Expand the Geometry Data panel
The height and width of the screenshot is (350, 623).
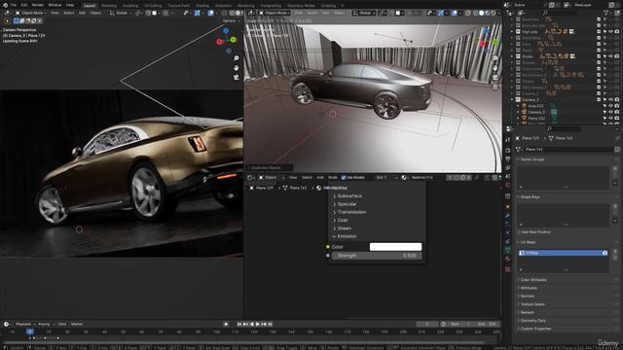(532, 321)
